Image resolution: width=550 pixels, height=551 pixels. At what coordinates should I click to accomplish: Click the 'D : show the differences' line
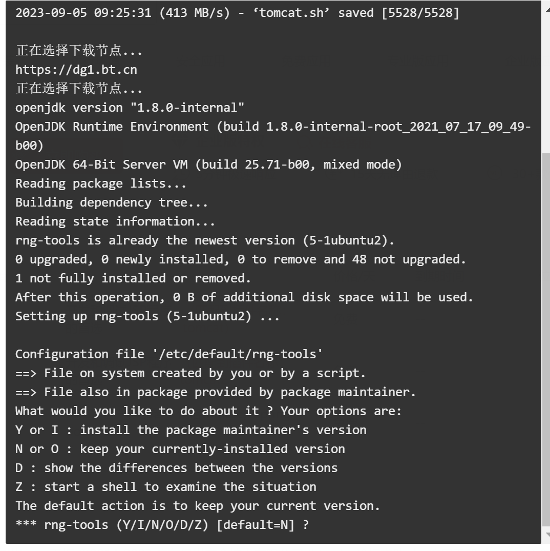click(x=176, y=468)
